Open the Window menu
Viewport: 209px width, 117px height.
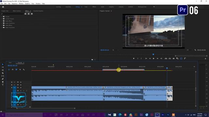click(38, 4)
